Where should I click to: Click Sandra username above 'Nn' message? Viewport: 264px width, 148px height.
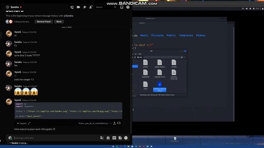(18, 62)
